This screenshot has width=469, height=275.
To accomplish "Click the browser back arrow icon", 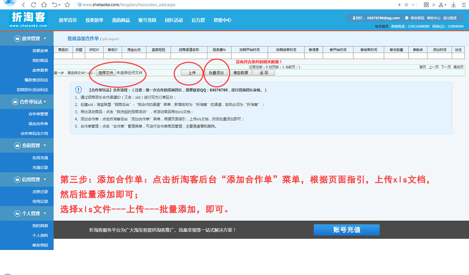I will tap(23, 5).
